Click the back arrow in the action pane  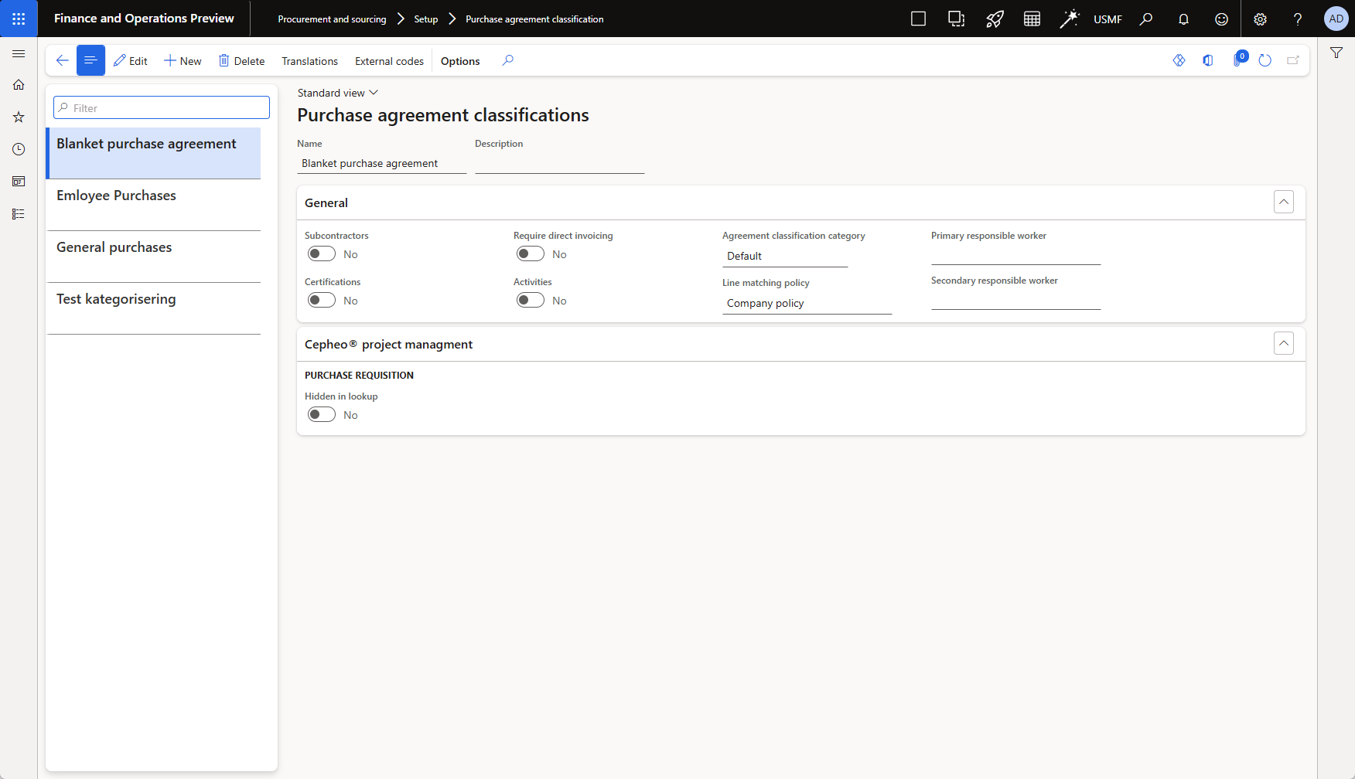click(x=62, y=60)
